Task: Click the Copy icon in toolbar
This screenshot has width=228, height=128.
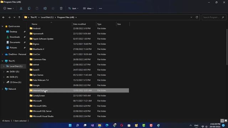Action: click(x=29, y=9)
